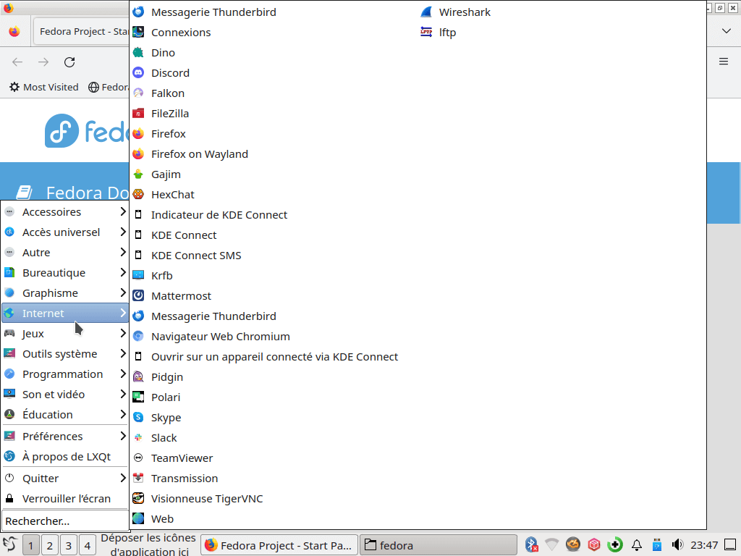Switch to virtual desktop 1
This screenshot has height=556, width=741.
(30, 546)
